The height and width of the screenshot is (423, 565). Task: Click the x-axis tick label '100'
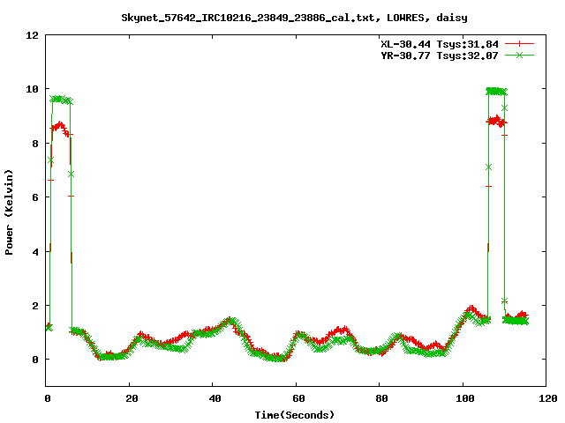pyautogui.click(x=465, y=398)
